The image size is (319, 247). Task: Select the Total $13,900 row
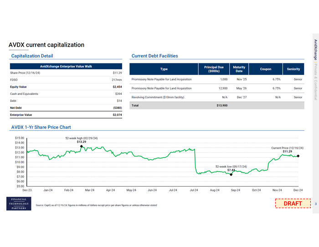point(217,105)
